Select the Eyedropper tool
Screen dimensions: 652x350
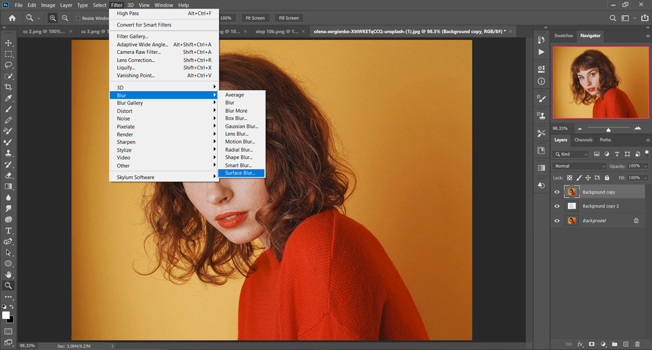tap(8, 98)
